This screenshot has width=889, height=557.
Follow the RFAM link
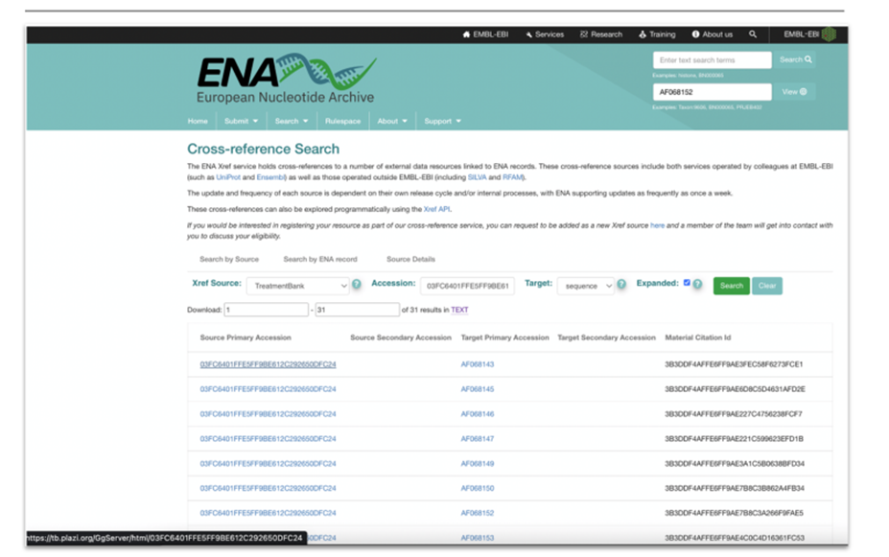[x=512, y=177]
